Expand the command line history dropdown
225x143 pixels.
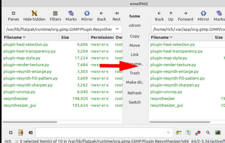tap(168, 133)
